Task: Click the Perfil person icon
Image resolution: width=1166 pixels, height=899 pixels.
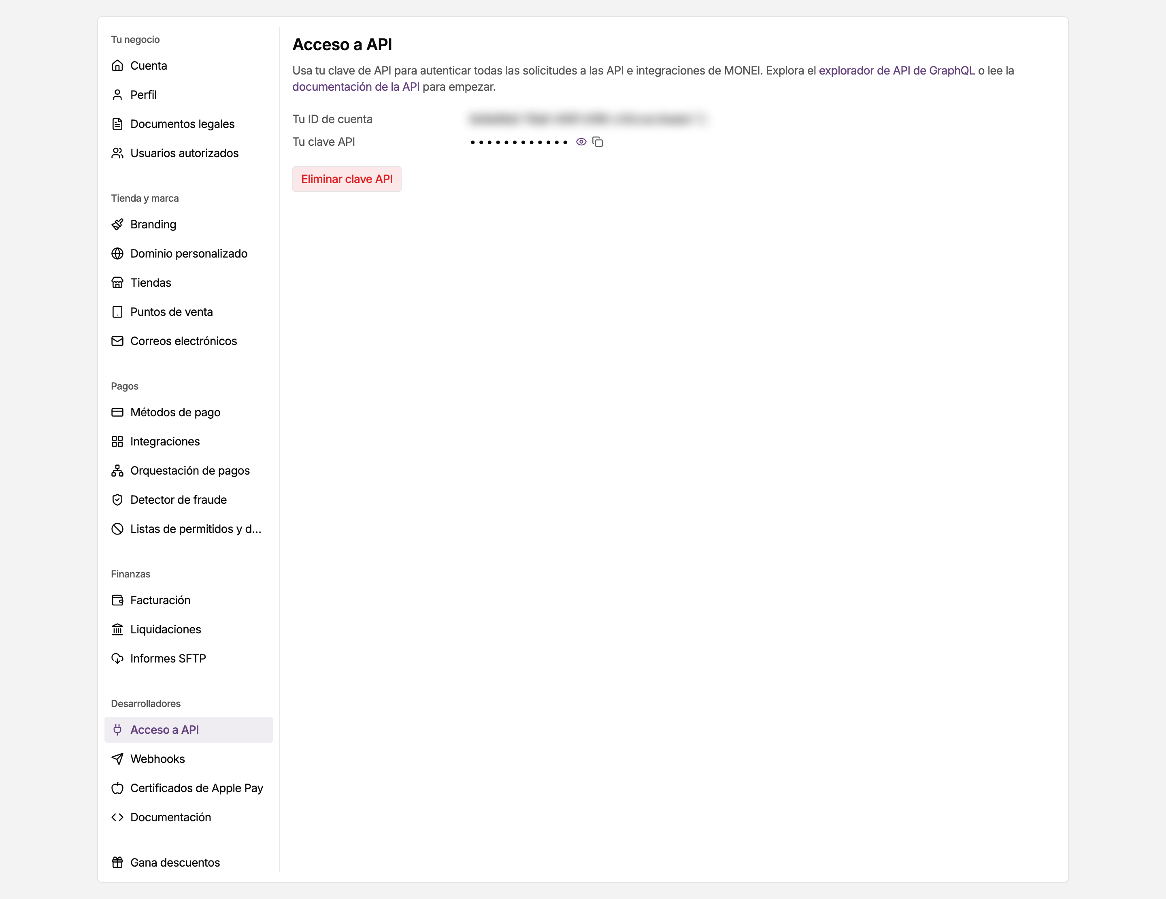Action: coord(117,95)
